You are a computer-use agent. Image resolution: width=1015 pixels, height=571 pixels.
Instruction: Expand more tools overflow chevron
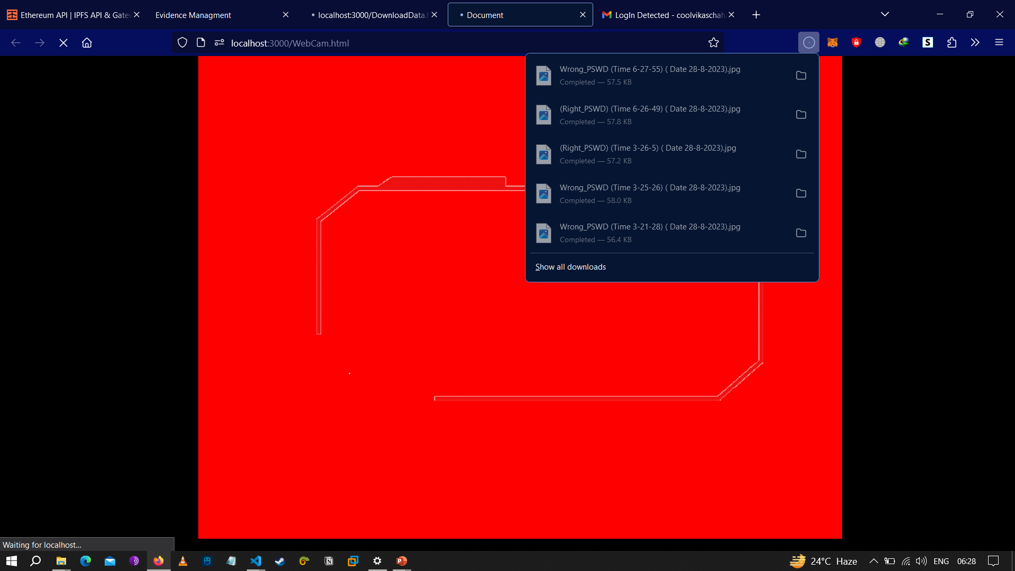tap(975, 43)
